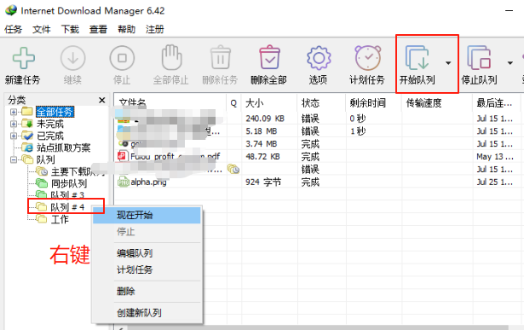Sort by 文件名 column header
The width and height of the screenshot is (524, 330).
pos(170,102)
